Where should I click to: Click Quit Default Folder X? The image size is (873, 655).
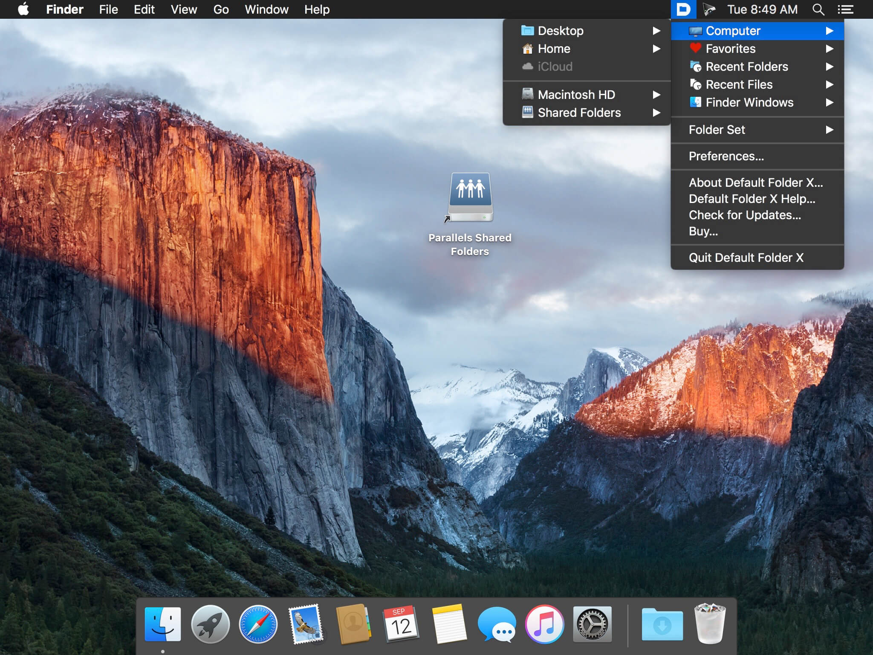click(x=746, y=258)
